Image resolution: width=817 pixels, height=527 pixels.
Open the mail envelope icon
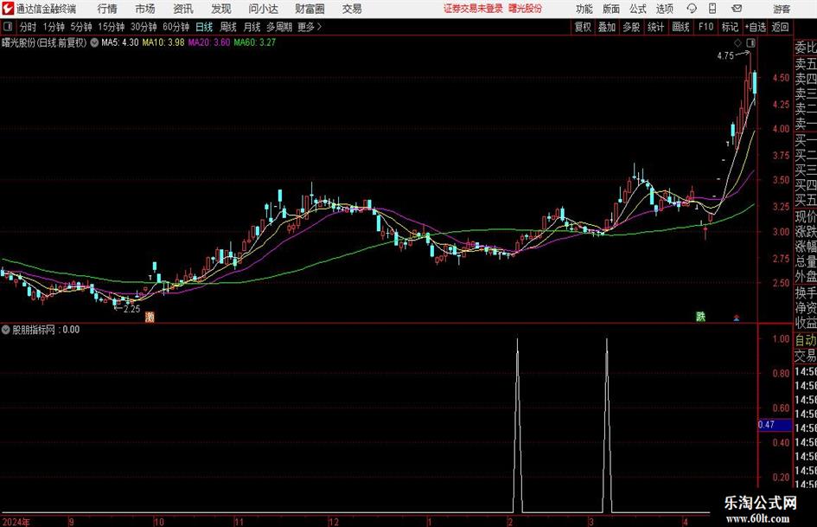pyautogui.click(x=737, y=9)
